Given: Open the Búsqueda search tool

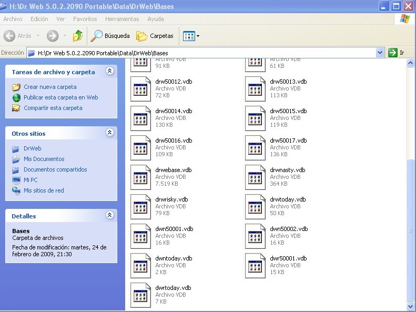Looking at the screenshot, I should click(110, 36).
